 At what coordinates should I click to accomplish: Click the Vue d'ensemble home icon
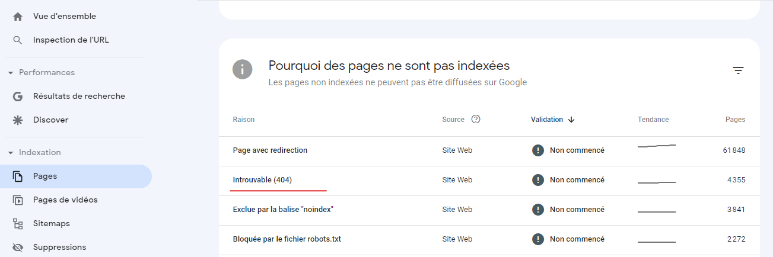click(x=18, y=17)
